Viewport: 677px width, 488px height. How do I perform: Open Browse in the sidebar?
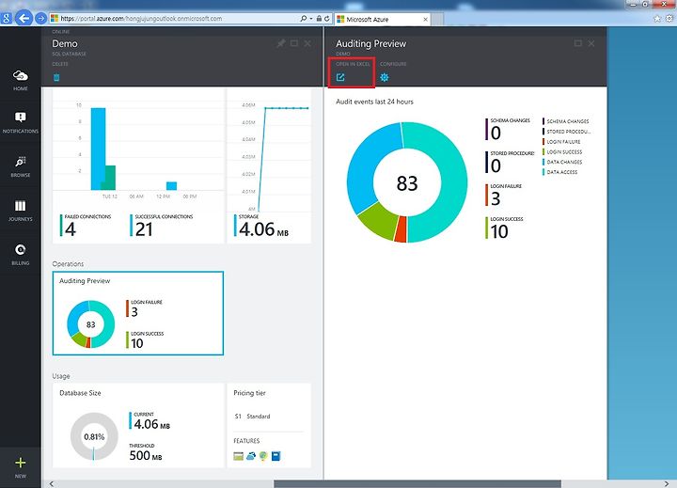(21, 166)
